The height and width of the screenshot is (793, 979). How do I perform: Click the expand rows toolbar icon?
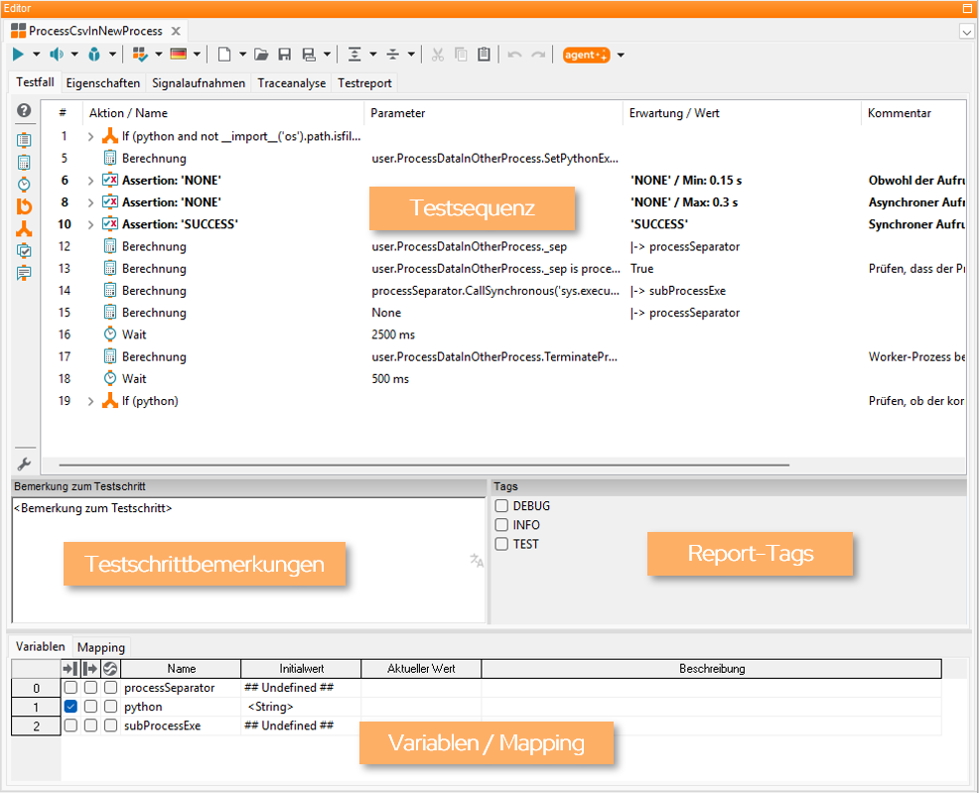coord(354,55)
